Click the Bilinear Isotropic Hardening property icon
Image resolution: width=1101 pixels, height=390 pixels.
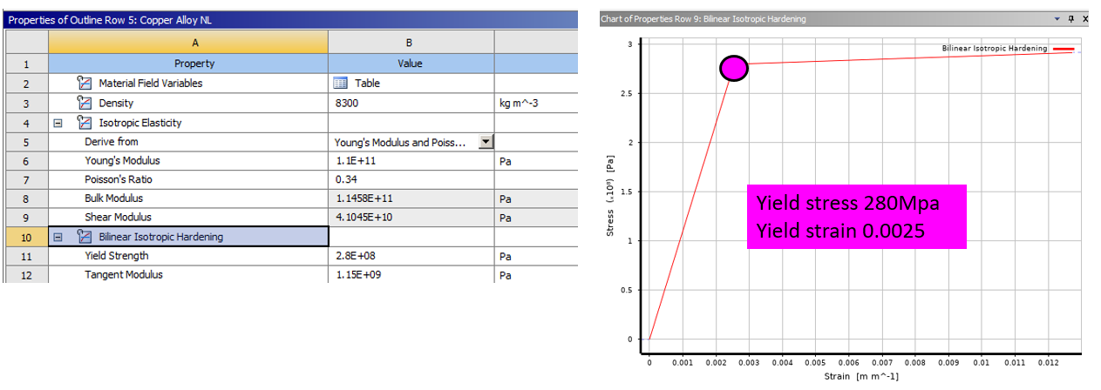[x=85, y=236]
